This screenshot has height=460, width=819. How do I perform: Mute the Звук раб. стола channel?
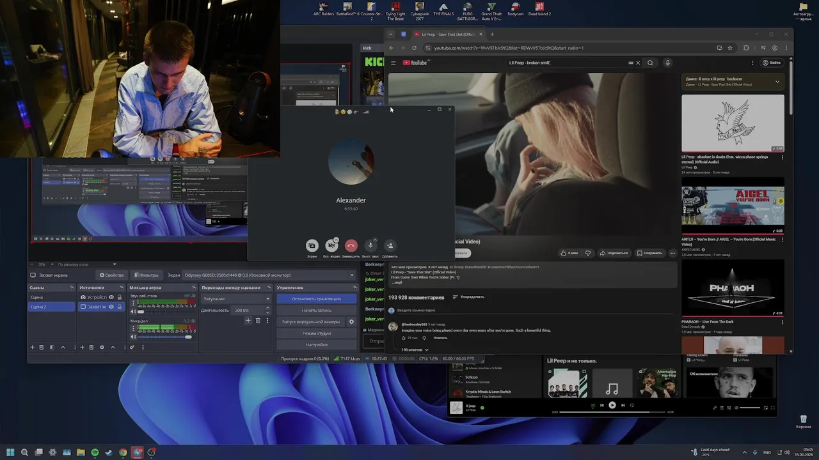(x=133, y=312)
